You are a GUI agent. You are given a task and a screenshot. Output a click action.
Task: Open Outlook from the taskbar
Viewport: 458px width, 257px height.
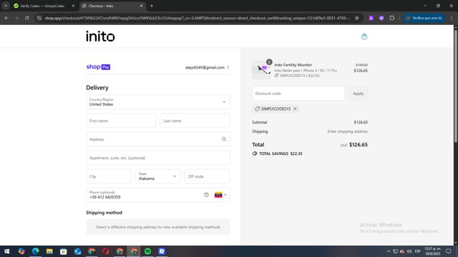tap(77, 251)
